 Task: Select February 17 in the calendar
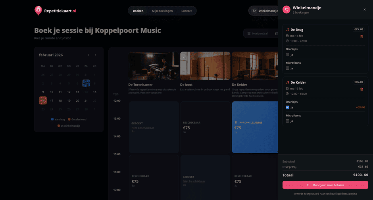52,101
